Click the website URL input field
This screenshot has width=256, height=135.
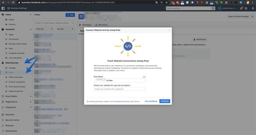(119, 89)
